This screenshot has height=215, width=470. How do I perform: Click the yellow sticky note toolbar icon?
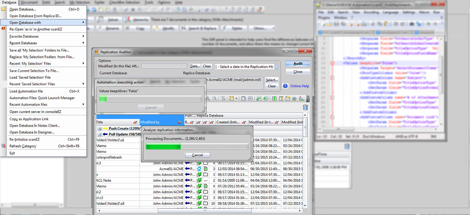tap(231, 99)
